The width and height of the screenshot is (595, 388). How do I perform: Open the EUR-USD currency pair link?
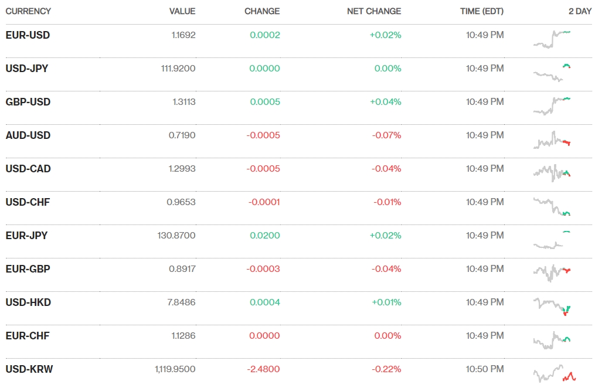pos(28,35)
